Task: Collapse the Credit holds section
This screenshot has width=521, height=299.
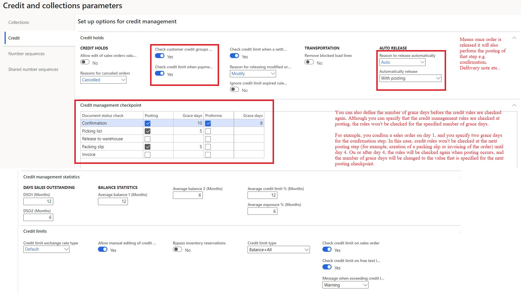Action: (514, 38)
